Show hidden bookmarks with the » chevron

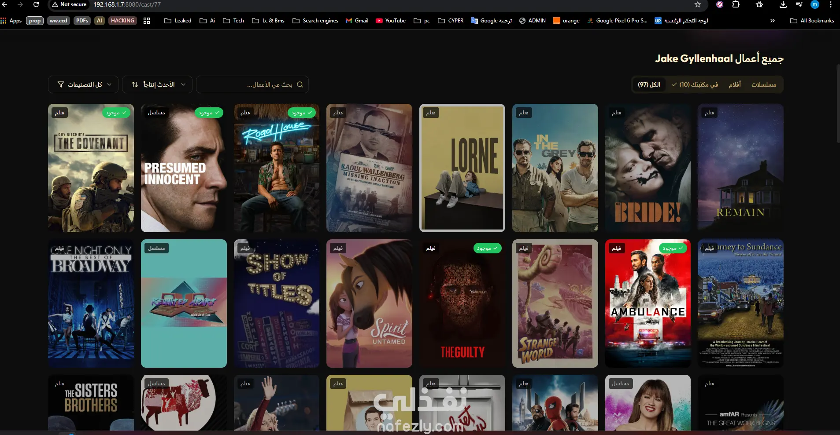click(772, 21)
